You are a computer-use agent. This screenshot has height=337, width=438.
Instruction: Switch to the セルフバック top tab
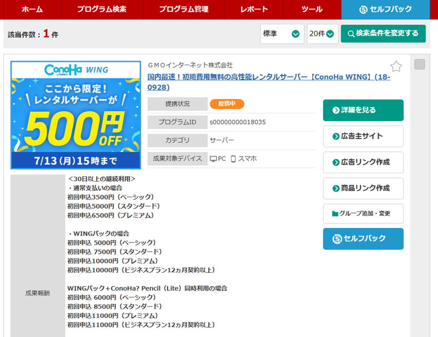[386, 9]
